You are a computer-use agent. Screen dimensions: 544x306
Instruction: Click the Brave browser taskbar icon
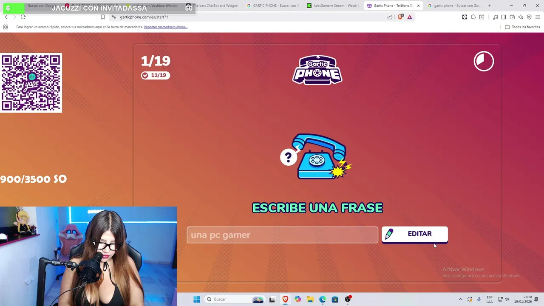pyautogui.click(x=285, y=299)
